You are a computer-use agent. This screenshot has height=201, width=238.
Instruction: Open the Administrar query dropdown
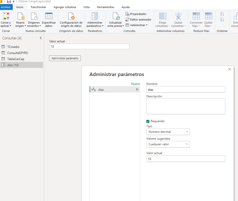[x=136, y=25]
